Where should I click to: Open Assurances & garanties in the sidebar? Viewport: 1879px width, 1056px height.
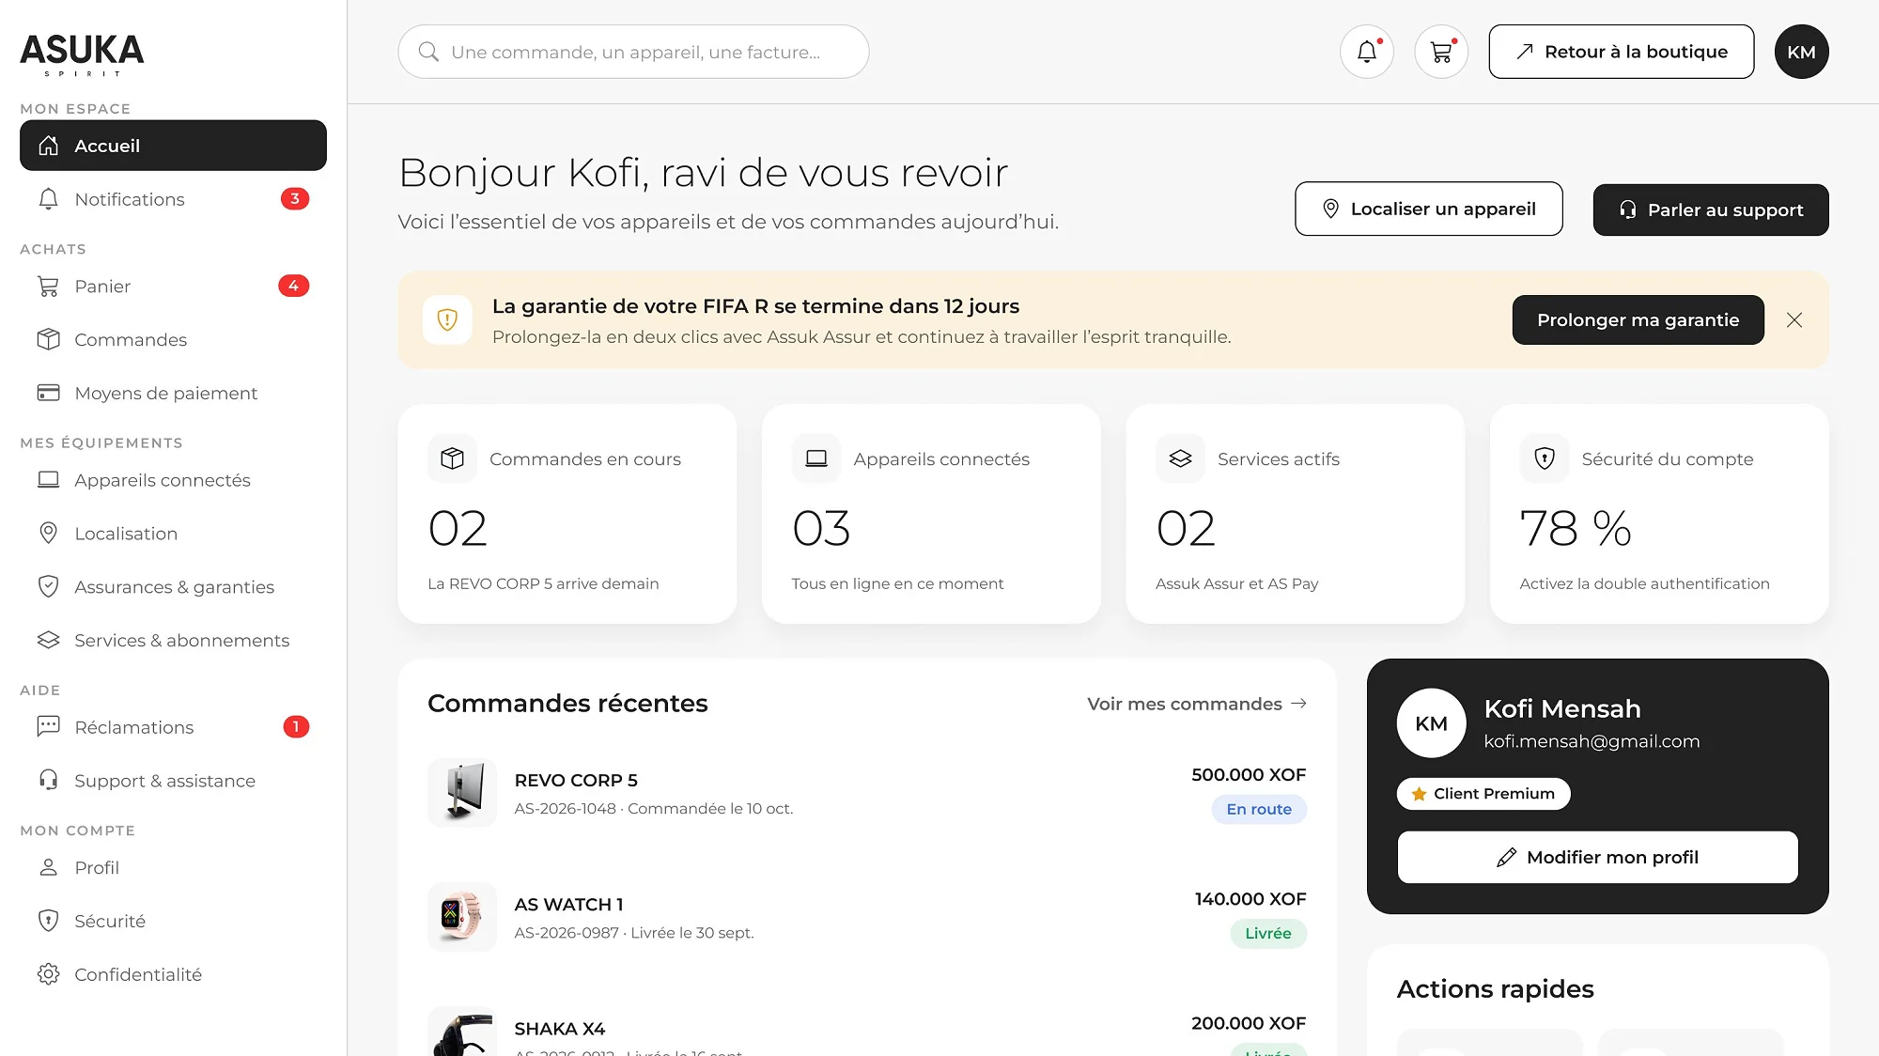pyautogui.click(x=173, y=587)
